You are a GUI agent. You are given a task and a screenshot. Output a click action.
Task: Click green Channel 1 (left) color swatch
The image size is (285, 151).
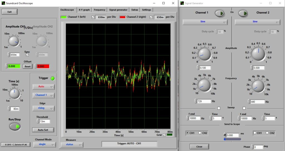coord(63,17)
